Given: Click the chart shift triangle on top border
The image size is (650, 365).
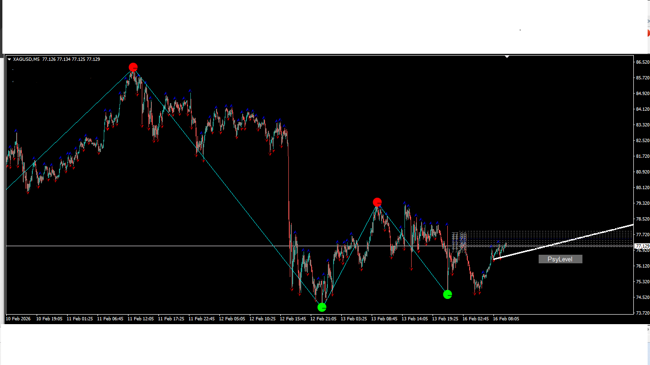Looking at the screenshot, I should [507, 57].
